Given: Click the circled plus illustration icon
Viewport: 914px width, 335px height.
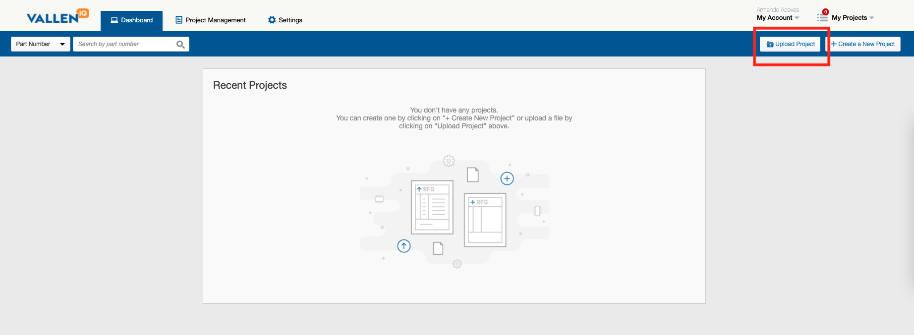Looking at the screenshot, I should click(x=507, y=178).
